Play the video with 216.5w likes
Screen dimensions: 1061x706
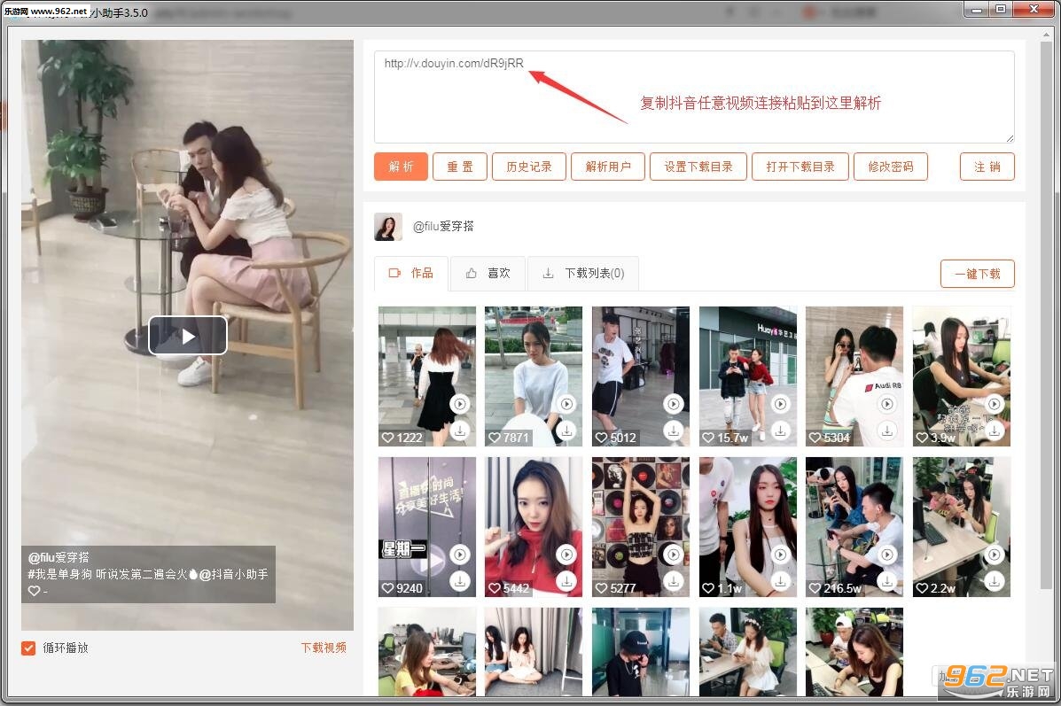(x=887, y=555)
